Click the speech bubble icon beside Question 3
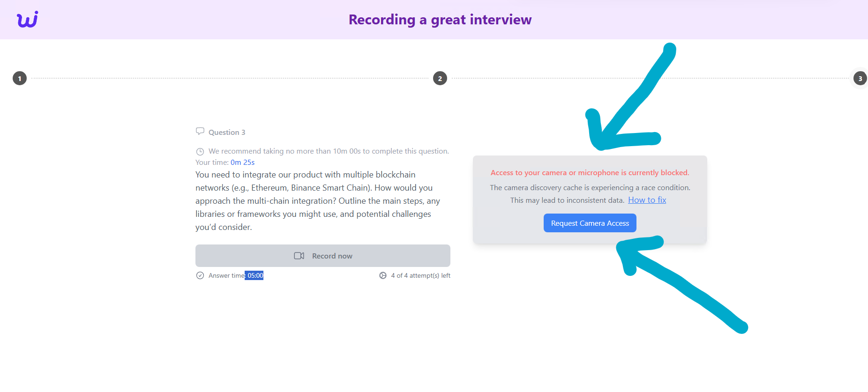 [x=200, y=132]
